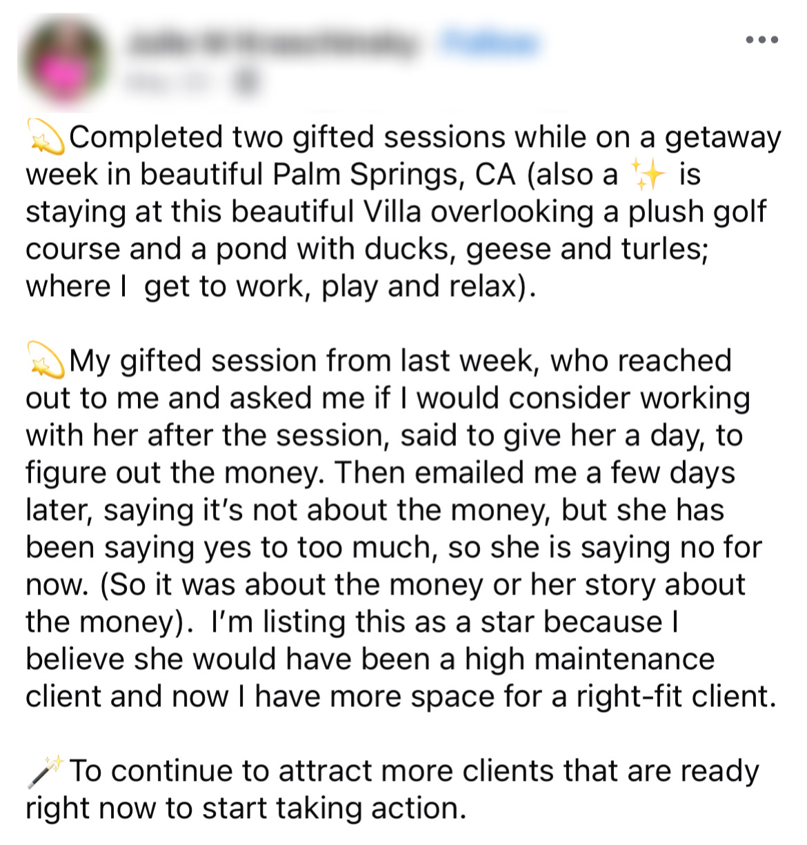Click the blurred audience icon beside the timestamp
The width and height of the screenshot is (807, 845).
click(x=247, y=81)
